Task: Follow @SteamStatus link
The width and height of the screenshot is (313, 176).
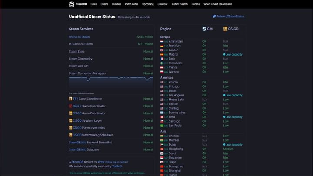Action: coord(230,17)
